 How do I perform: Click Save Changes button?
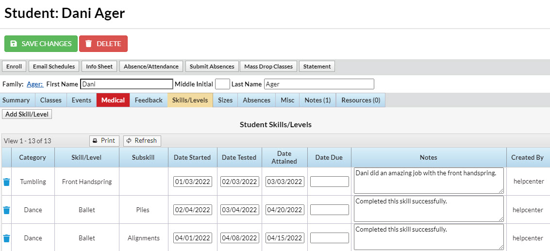(x=41, y=44)
